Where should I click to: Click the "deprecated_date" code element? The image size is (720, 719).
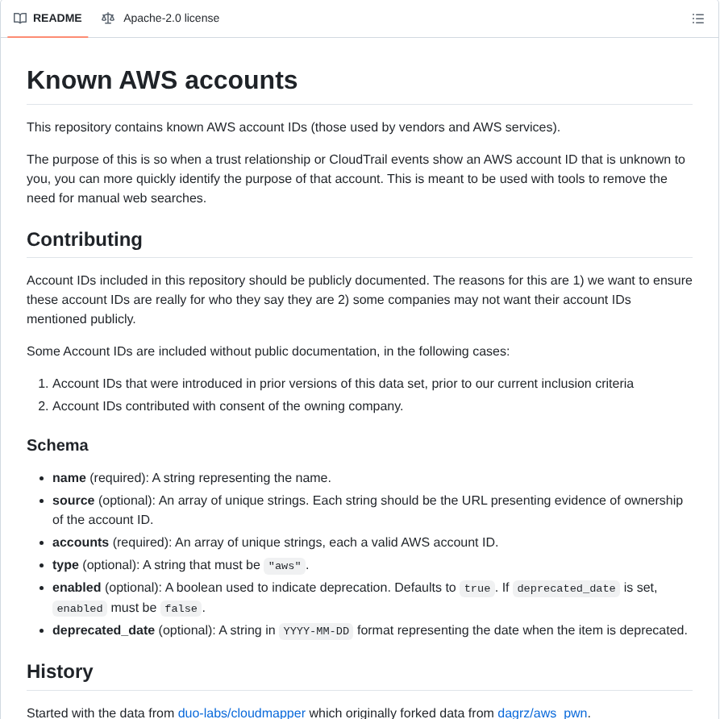point(565,588)
